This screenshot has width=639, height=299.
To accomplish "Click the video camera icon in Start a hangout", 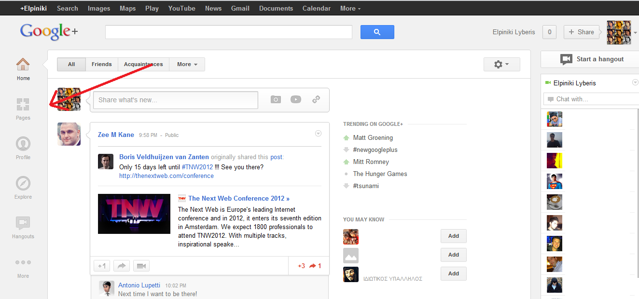I will coord(566,59).
